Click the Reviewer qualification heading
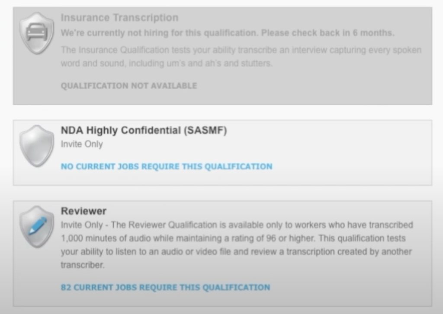The image size is (443, 314). pyautogui.click(x=83, y=211)
